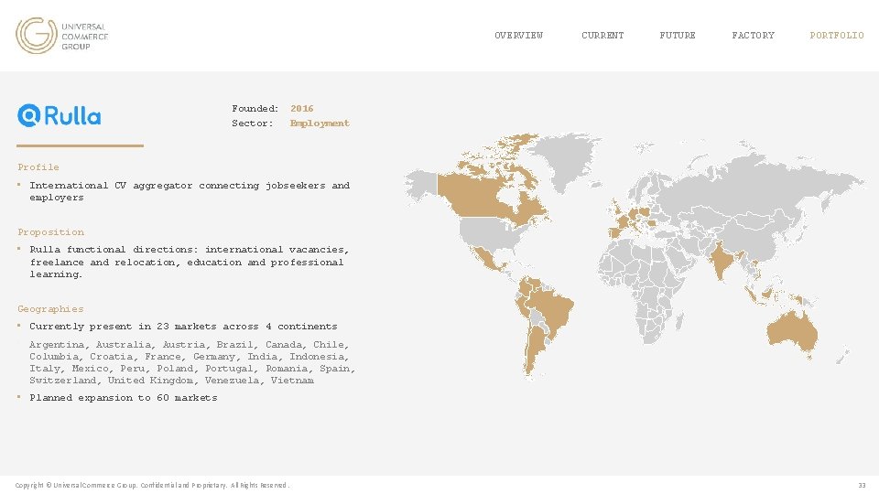Click the Universal Commerce Group logo
The image size is (879, 494).
pos(61,36)
